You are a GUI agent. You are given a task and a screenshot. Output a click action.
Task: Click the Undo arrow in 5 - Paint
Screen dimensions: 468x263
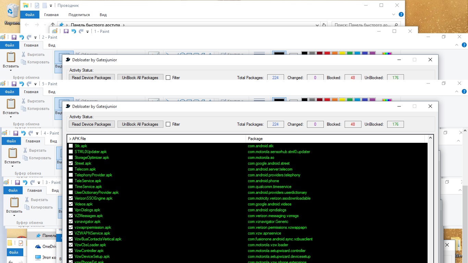(22, 84)
